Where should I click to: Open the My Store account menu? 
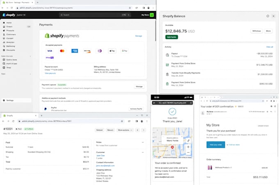coord(148,15)
